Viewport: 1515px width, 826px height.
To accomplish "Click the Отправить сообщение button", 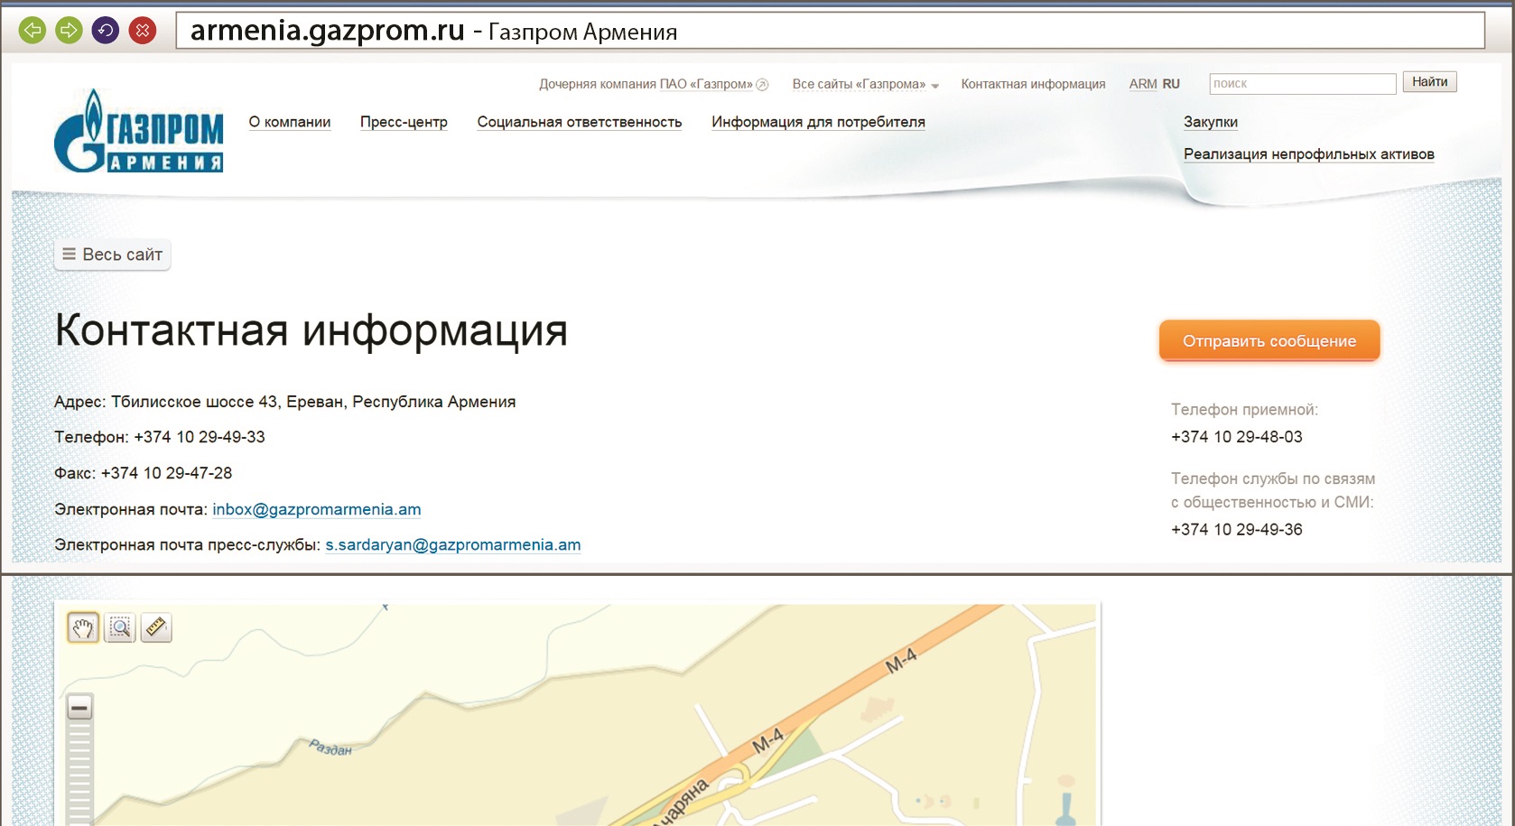I will click(1269, 341).
